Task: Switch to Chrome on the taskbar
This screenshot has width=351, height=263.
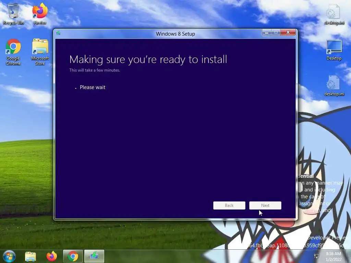Action: point(73,256)
